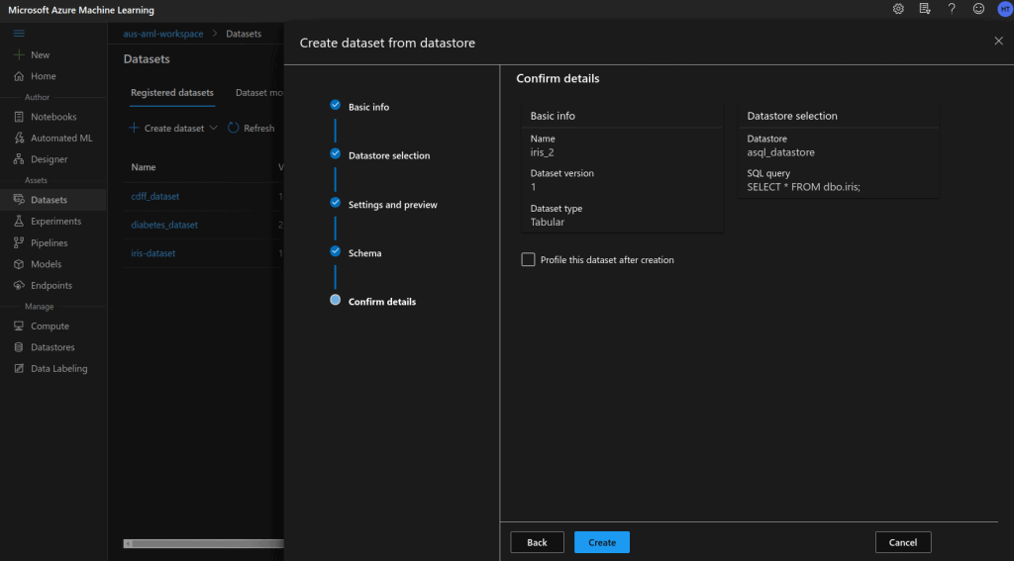Enable Profile this dataset after creation
The image size is (1014, 561).
click(528, 260)
